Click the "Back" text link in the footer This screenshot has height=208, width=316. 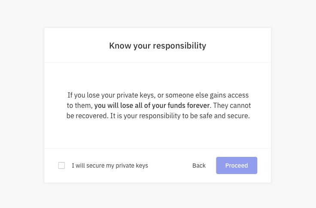[x=199, y=165]
